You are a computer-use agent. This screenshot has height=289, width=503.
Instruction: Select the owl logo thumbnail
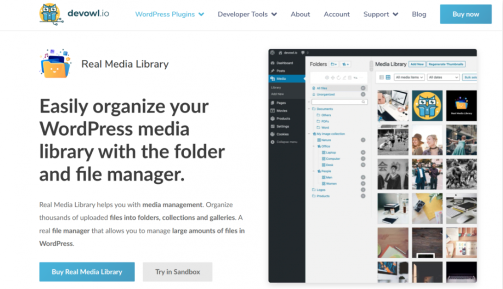tap(427, 105)
